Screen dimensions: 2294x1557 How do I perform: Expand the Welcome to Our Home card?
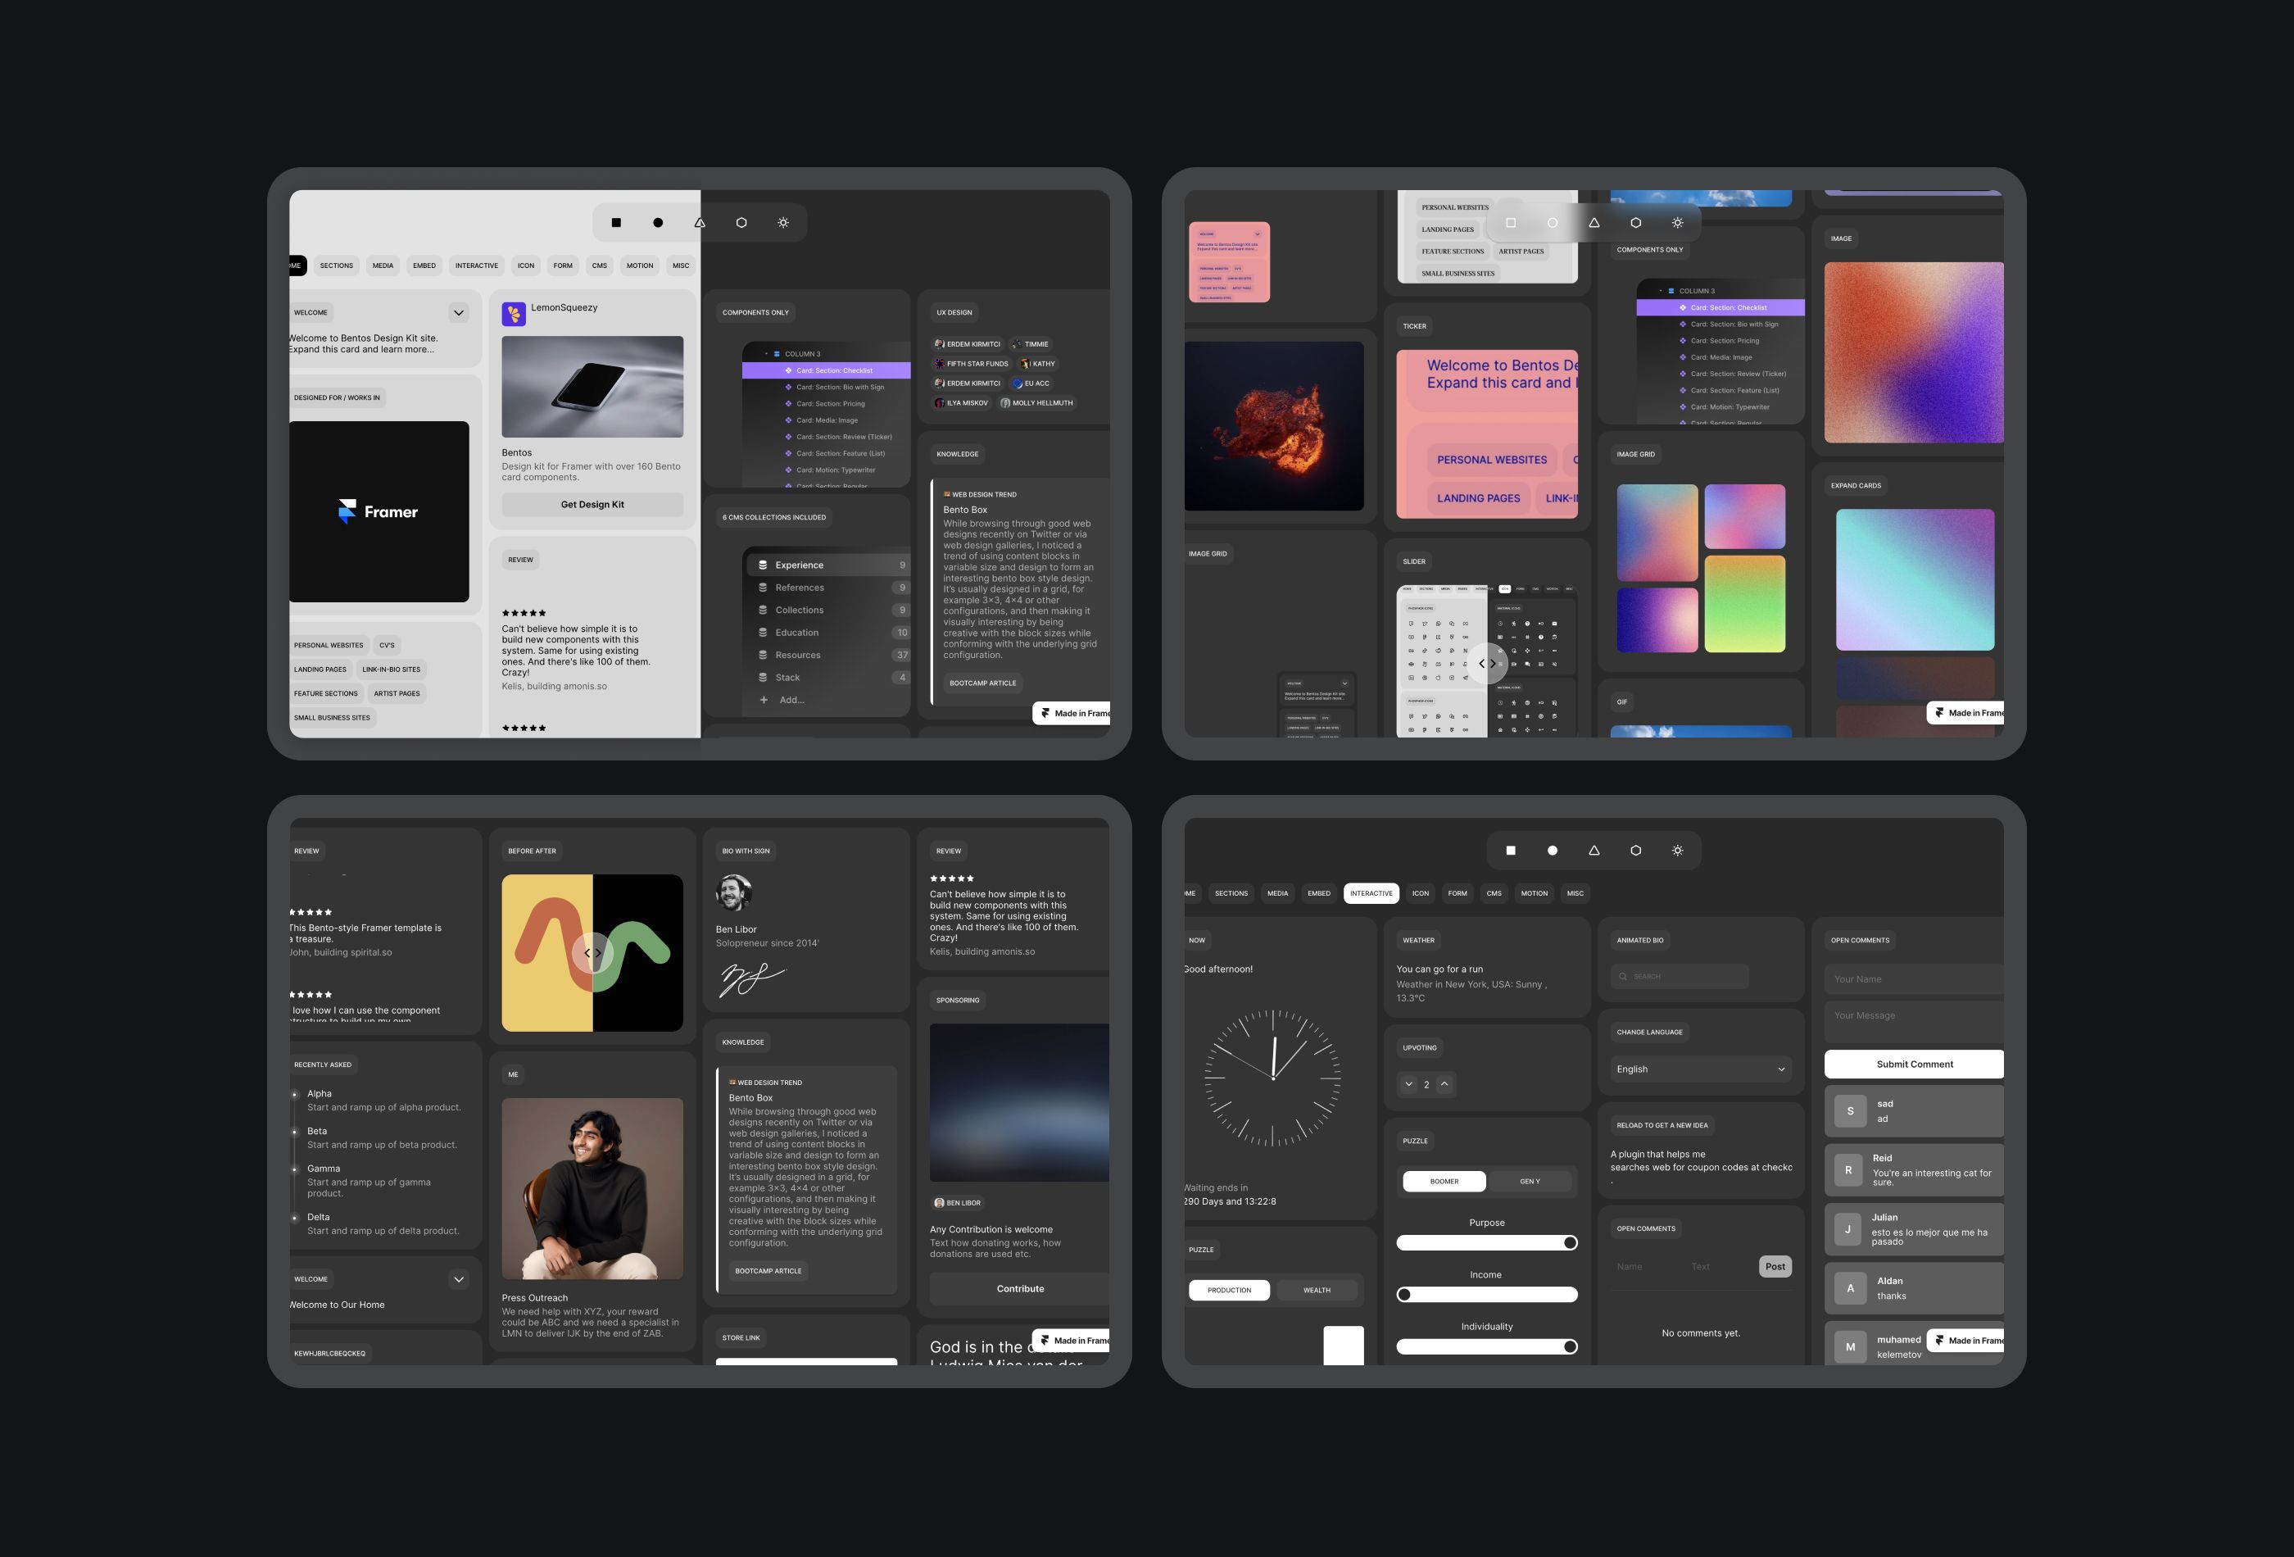pyautogui.click(x=458, y=1279)
